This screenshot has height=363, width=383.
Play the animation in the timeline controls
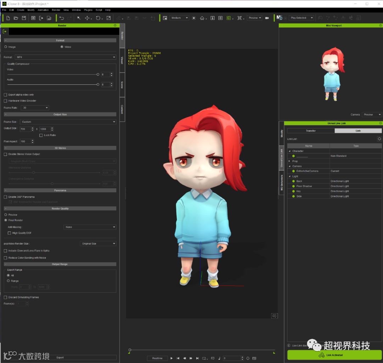172,358
